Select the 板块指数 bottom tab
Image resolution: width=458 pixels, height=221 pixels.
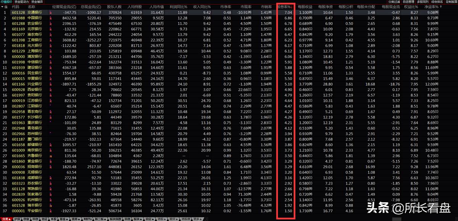[x=116, y=219]
